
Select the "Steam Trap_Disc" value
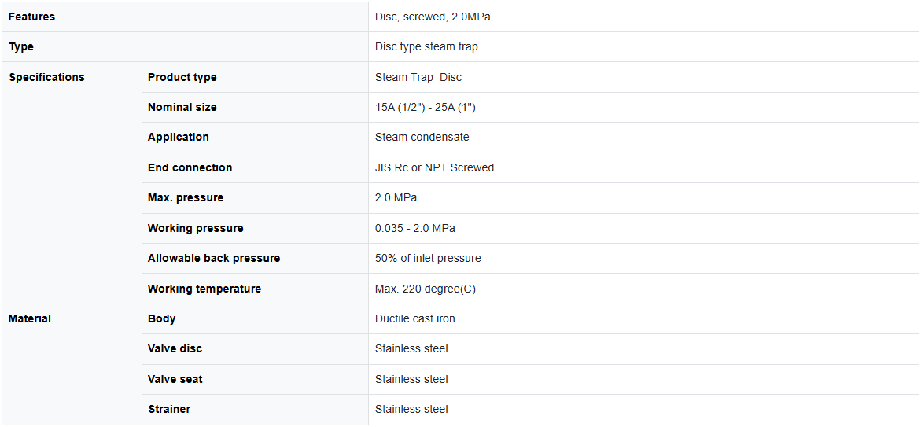click(x=418, y=77)
